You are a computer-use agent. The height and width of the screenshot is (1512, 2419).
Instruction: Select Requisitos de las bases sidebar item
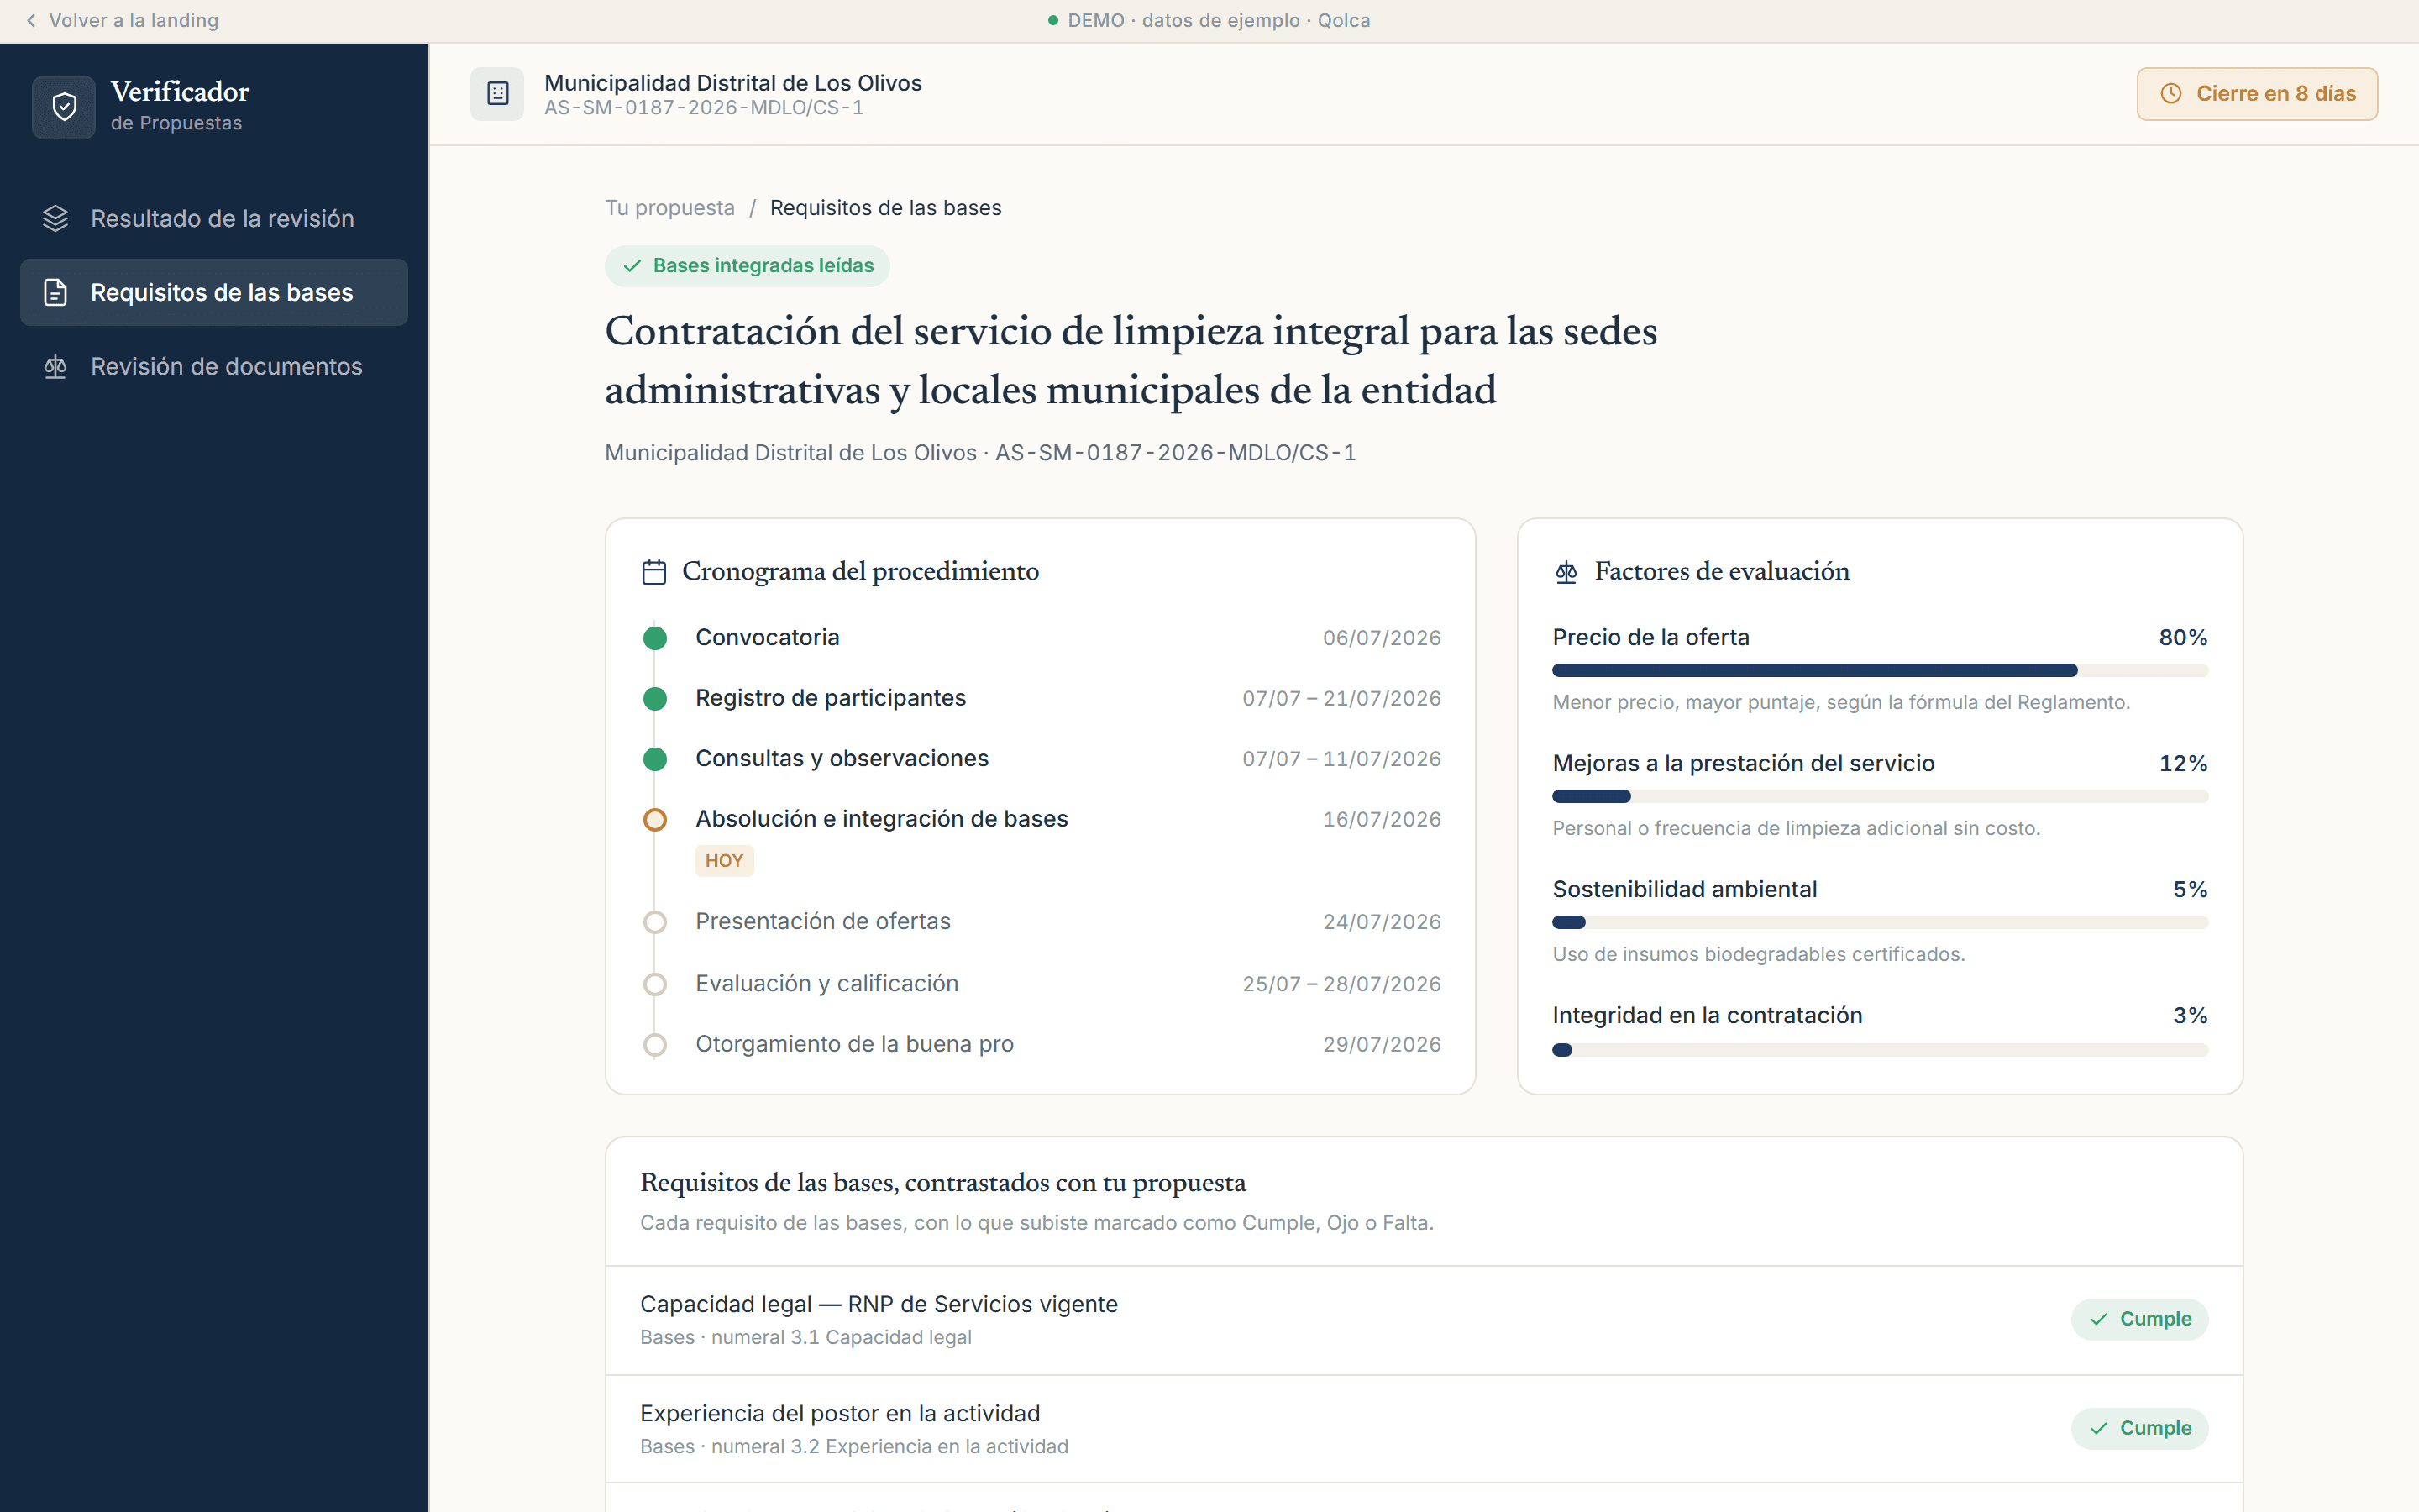214,292
